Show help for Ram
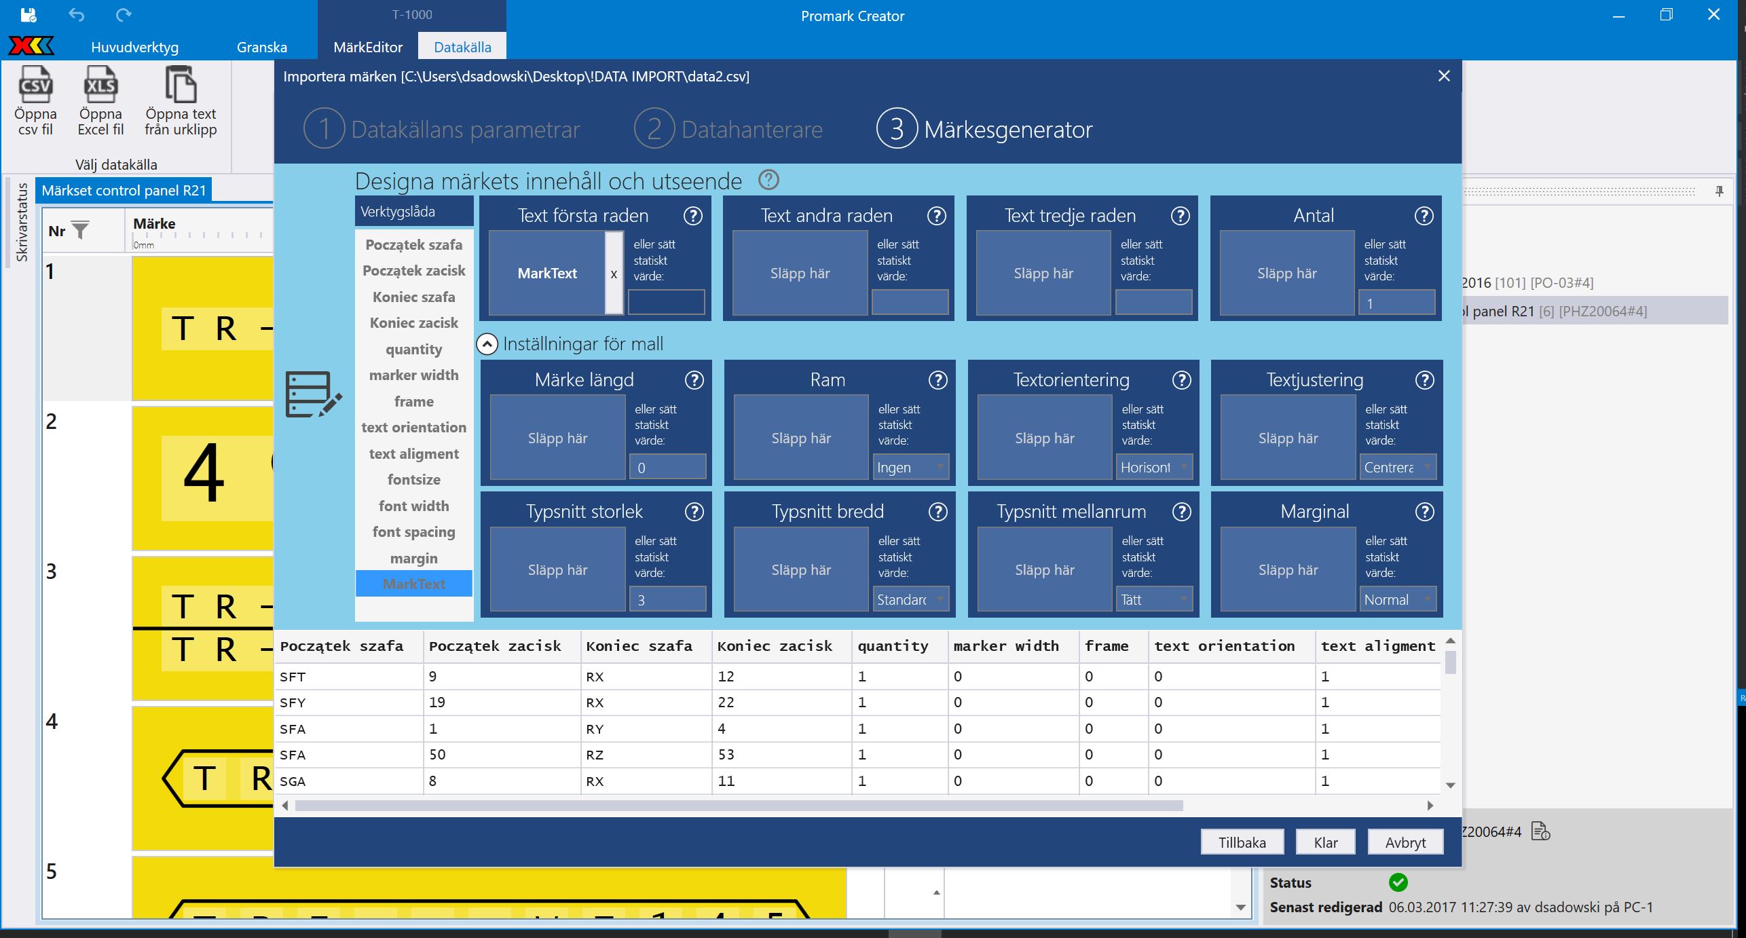1746x938 pixels. 937,380
